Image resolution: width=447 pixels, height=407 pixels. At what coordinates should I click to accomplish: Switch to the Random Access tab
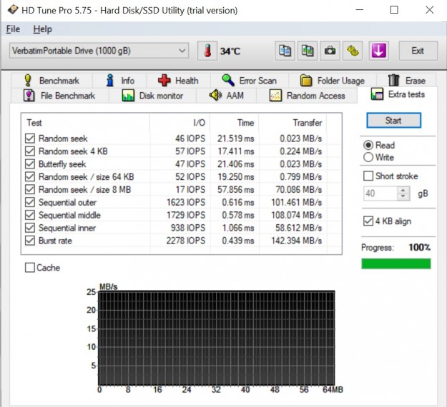(x=308, y=96)
